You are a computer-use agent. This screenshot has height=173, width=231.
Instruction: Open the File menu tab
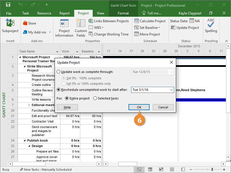[x=9, y=13]
